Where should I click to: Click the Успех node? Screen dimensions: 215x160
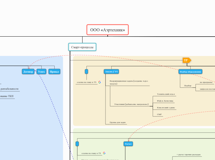pos(41,72)
